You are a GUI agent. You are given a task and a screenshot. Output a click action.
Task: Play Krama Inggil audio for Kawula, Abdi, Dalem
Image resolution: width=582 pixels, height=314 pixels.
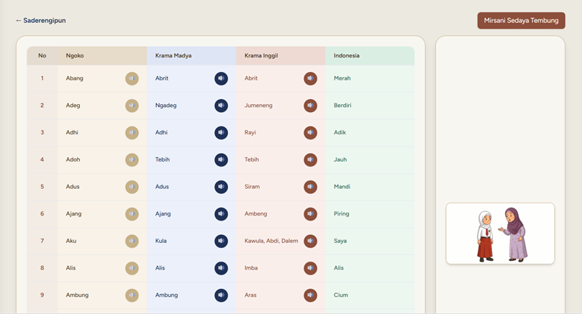click(310, 241)
